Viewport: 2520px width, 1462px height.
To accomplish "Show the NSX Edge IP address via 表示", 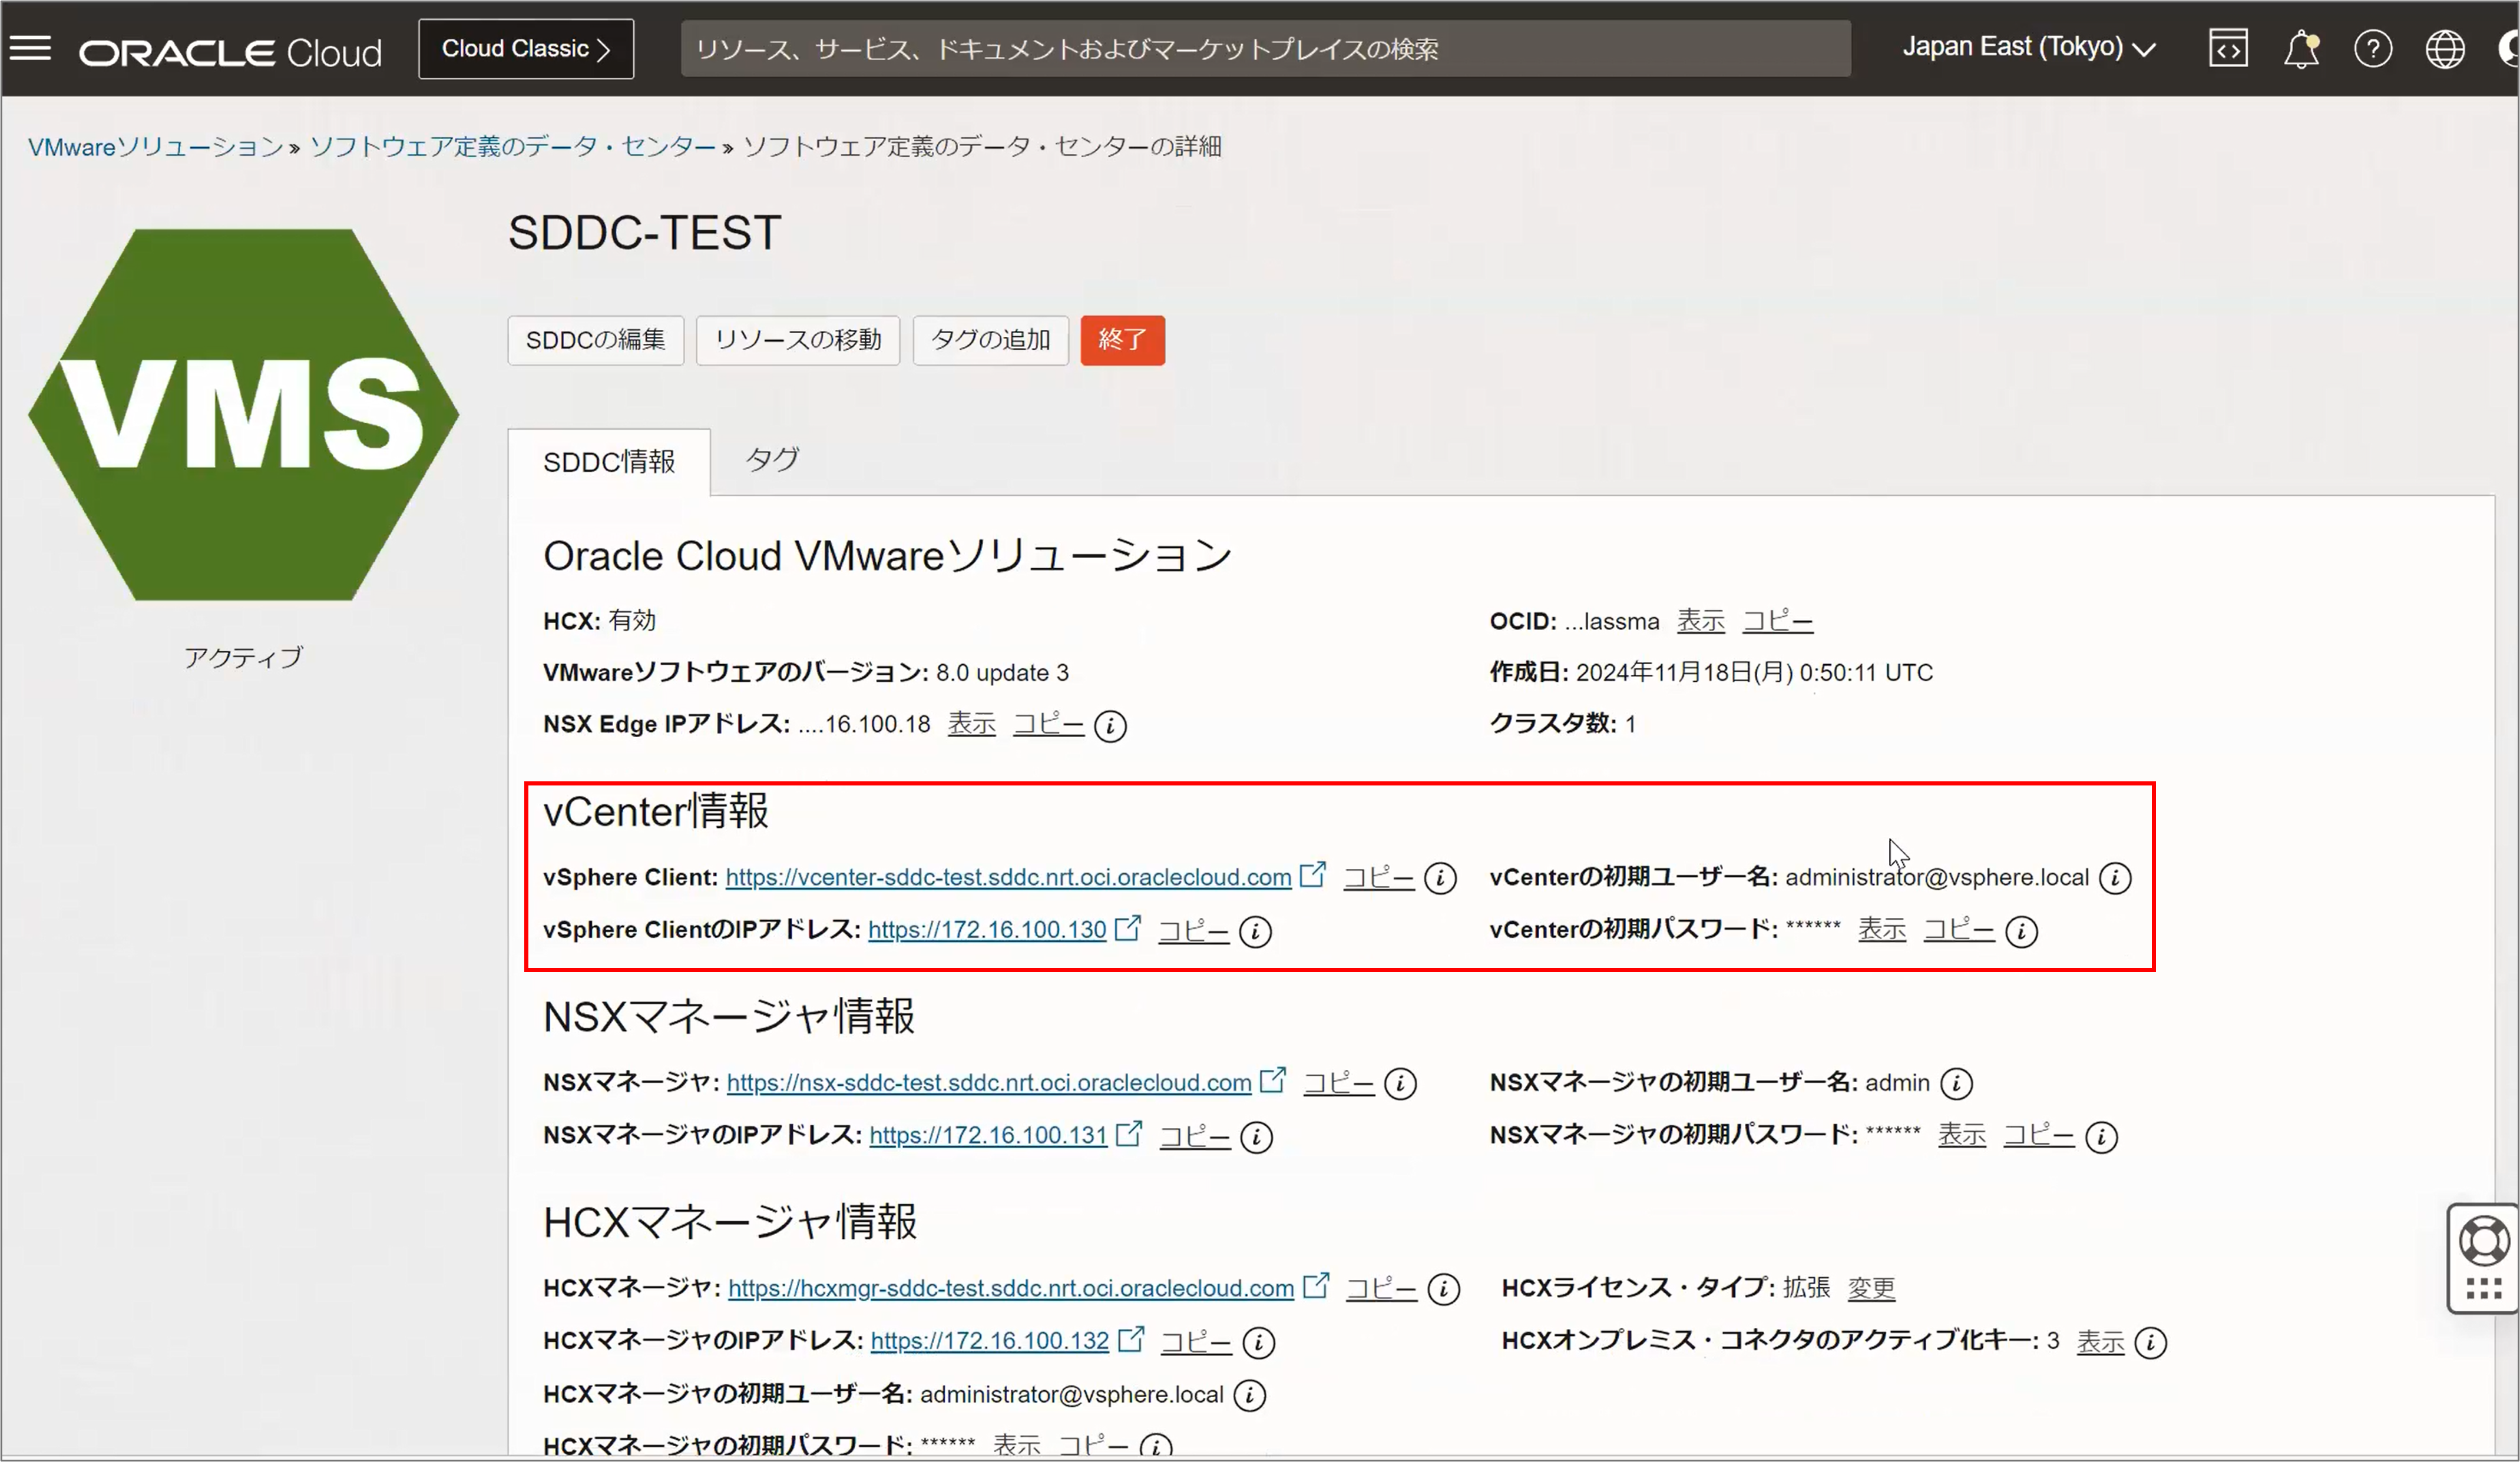I will tap(971, 724).
